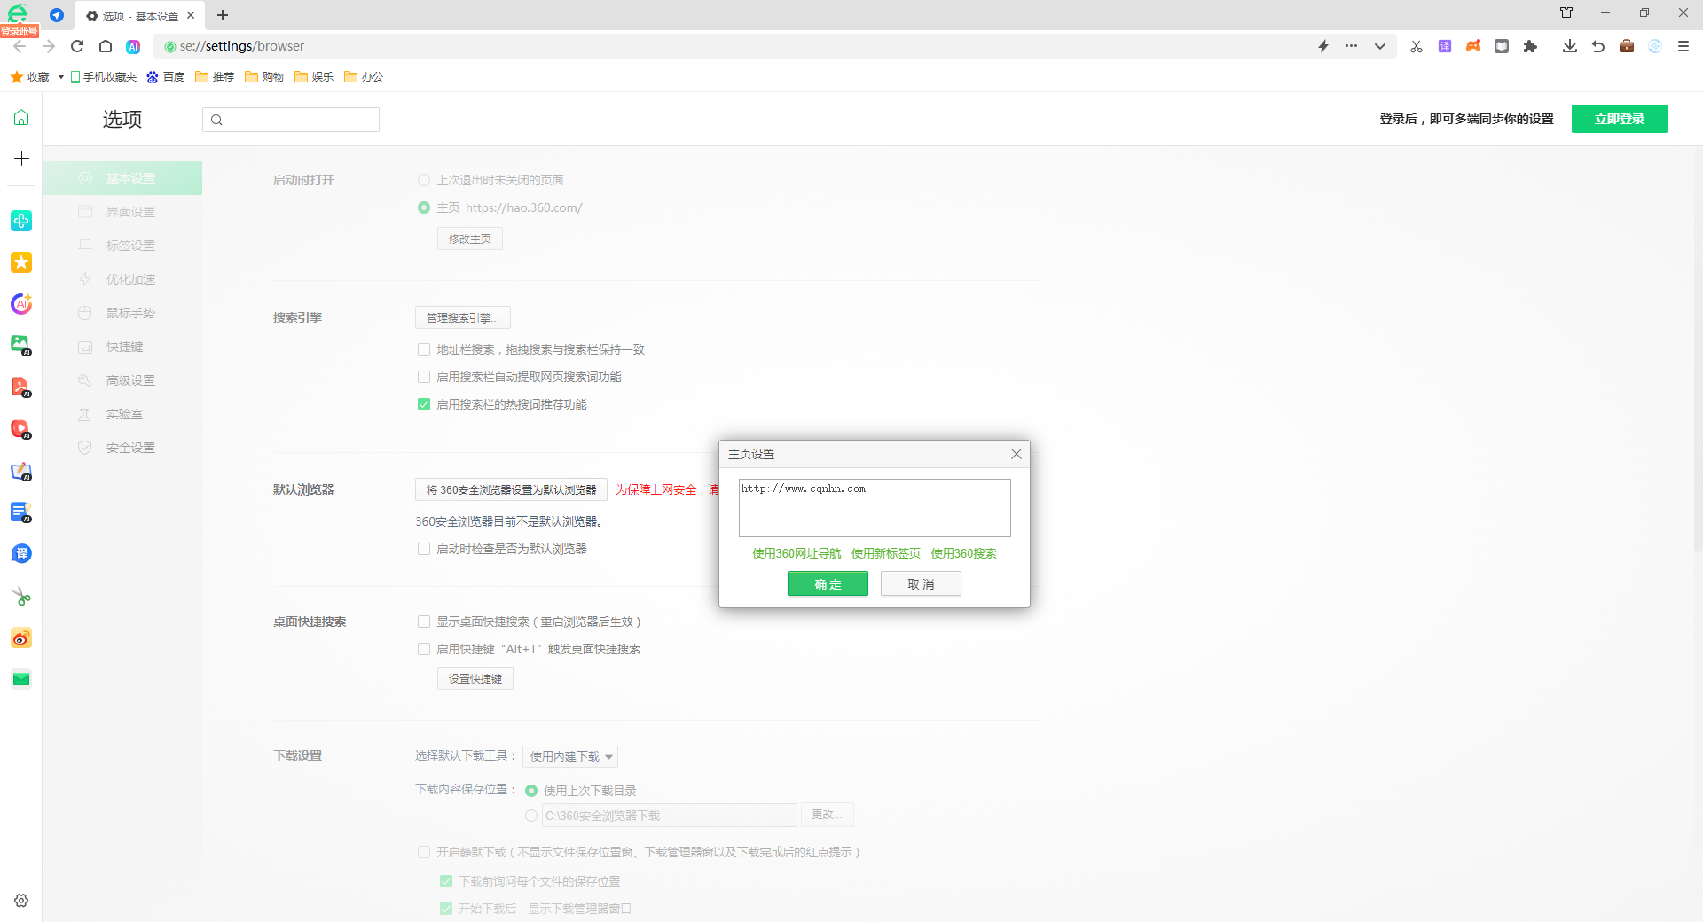Image resolution: width=1703 pixels, height=922 pixels.
Task: Open the 推荐 bookmarks folder
Action: coord(215,77)
